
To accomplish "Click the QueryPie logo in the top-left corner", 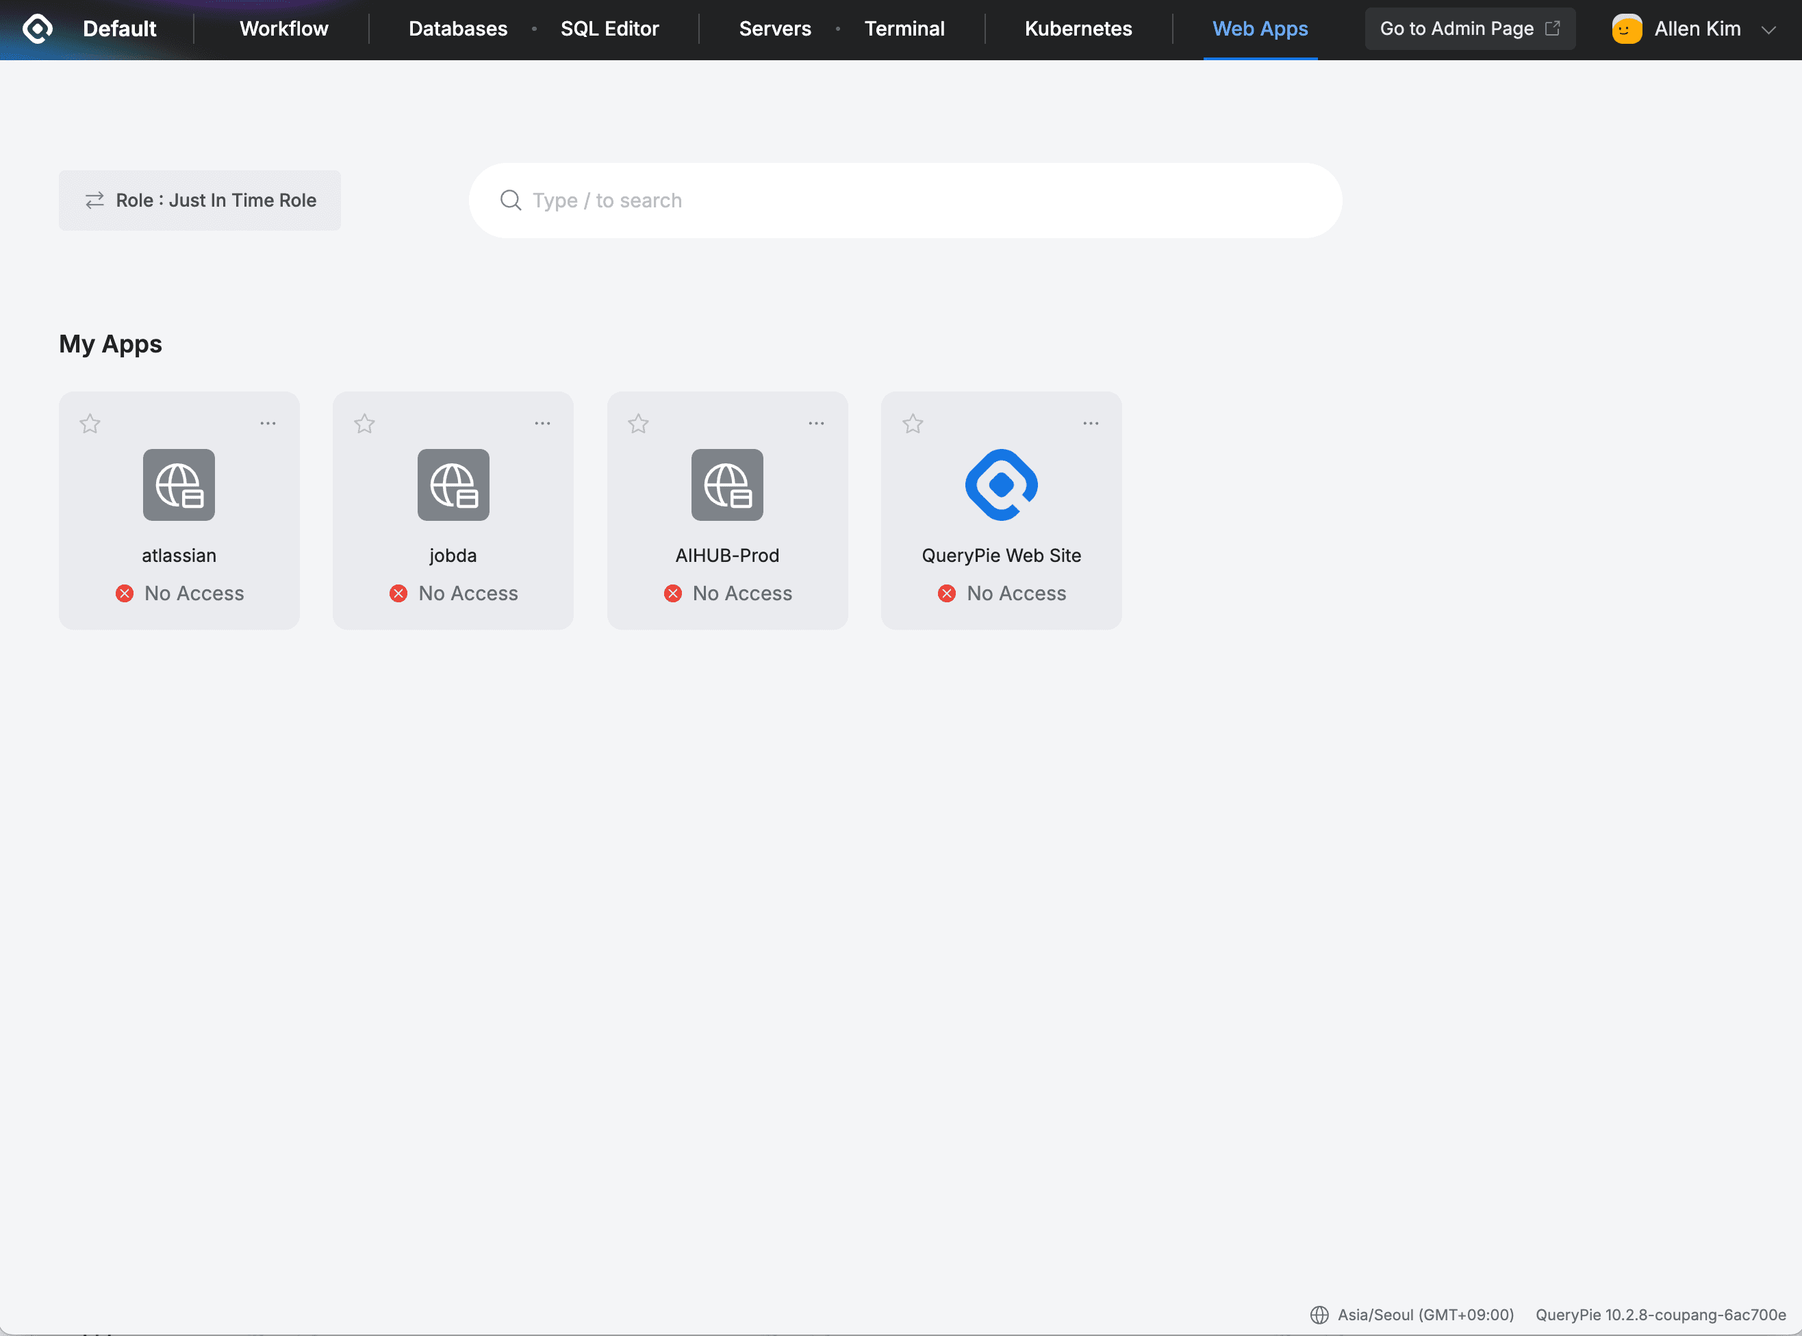I will click(37, 28).
